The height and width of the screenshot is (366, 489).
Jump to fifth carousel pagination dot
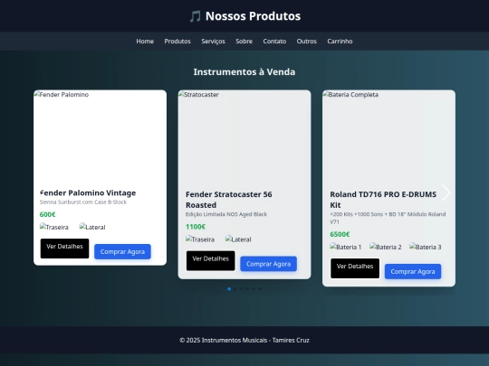click(x=254, y=289)
